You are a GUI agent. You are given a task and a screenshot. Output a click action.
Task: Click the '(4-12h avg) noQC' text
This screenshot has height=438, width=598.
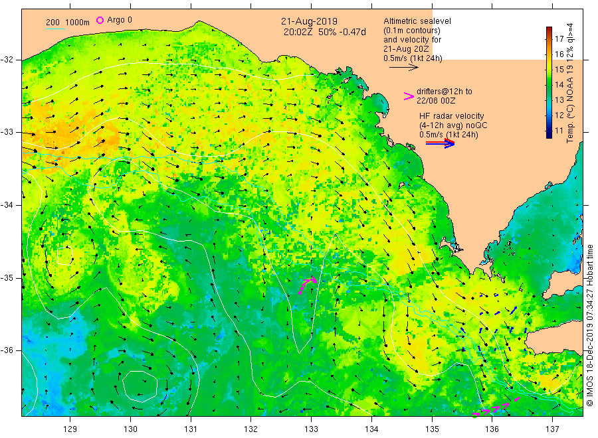[453, 125]
